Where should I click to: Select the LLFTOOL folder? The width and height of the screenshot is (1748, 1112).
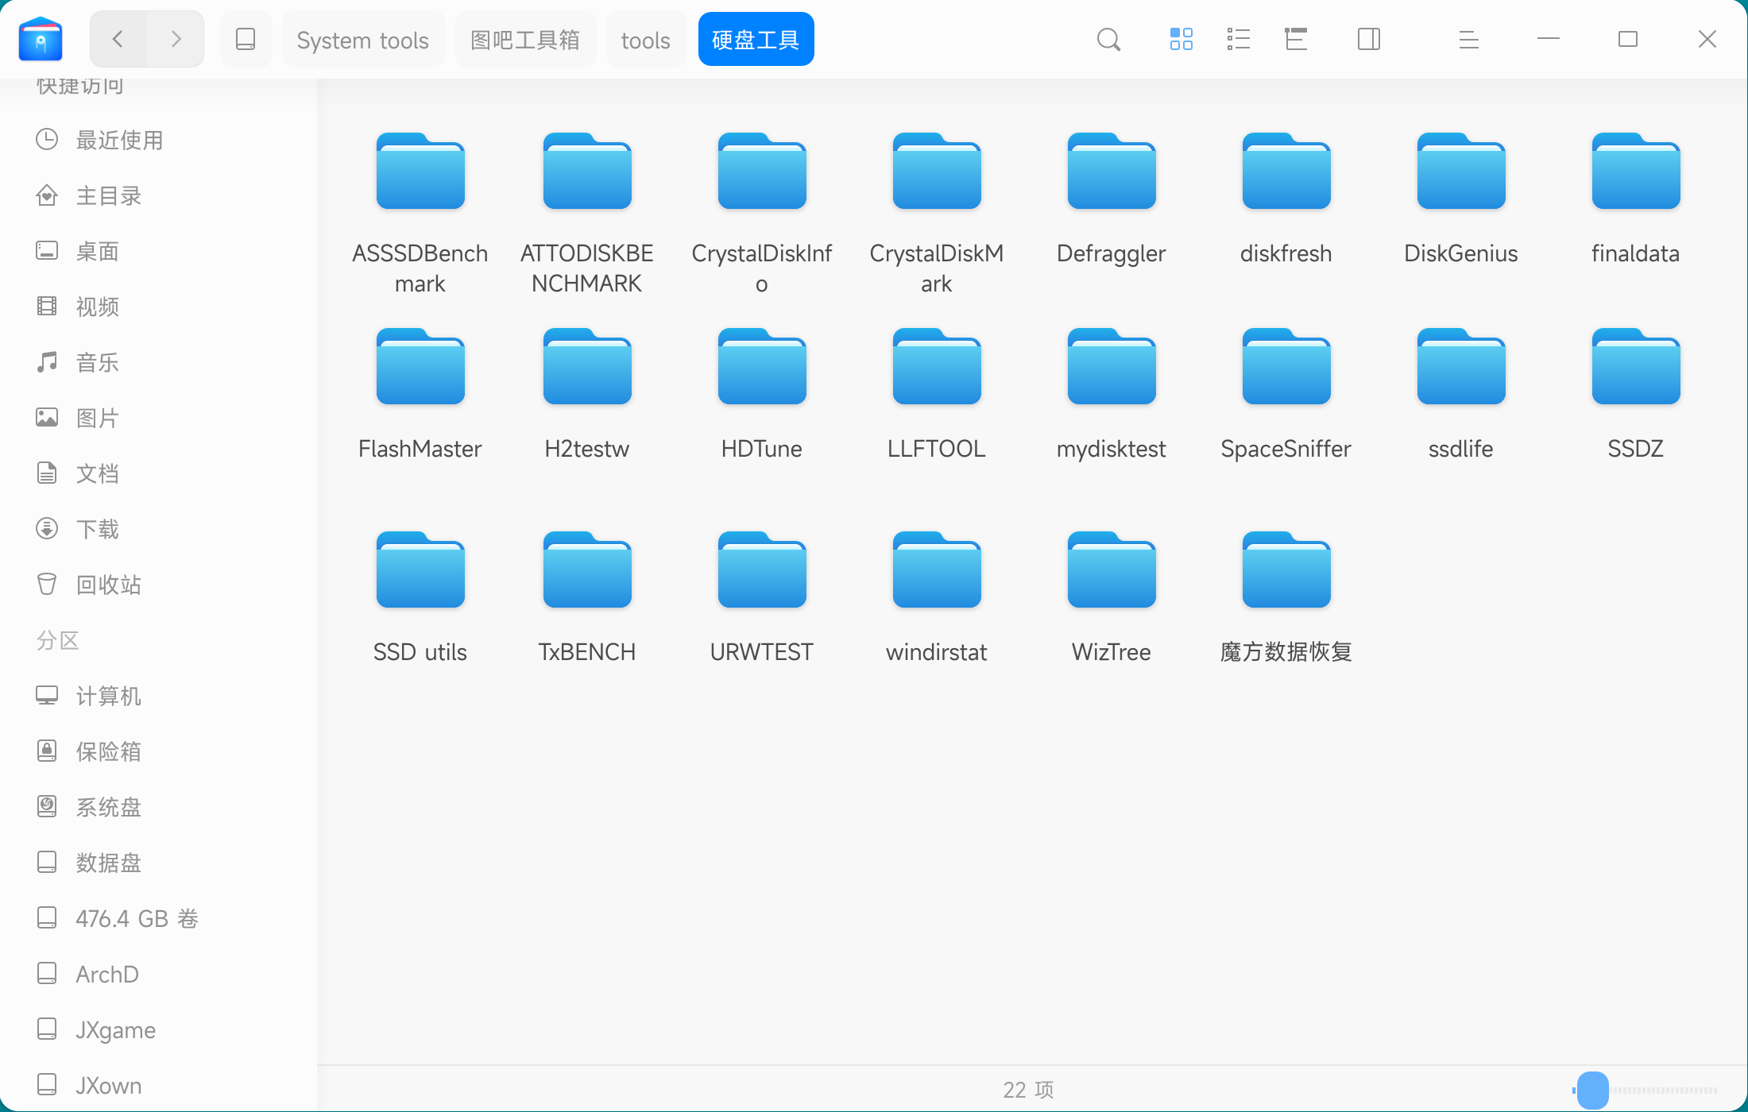pos(937,394)
